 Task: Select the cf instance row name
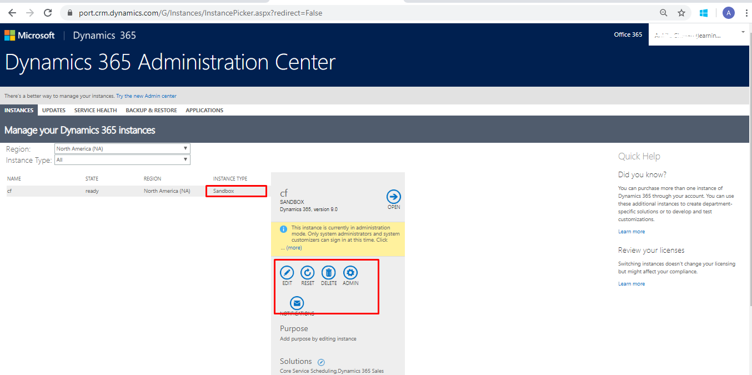pyautogui.click(x=9, y=191)
